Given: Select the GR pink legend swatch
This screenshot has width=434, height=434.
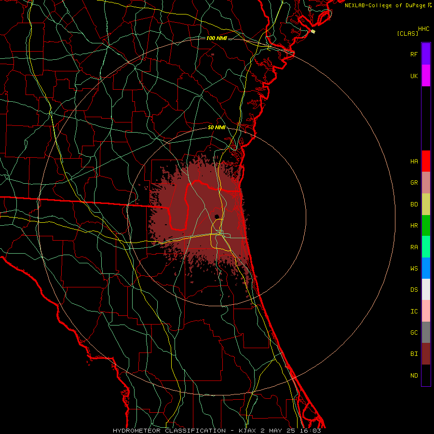Looking at the screenshot, I should tap(426, 183).
